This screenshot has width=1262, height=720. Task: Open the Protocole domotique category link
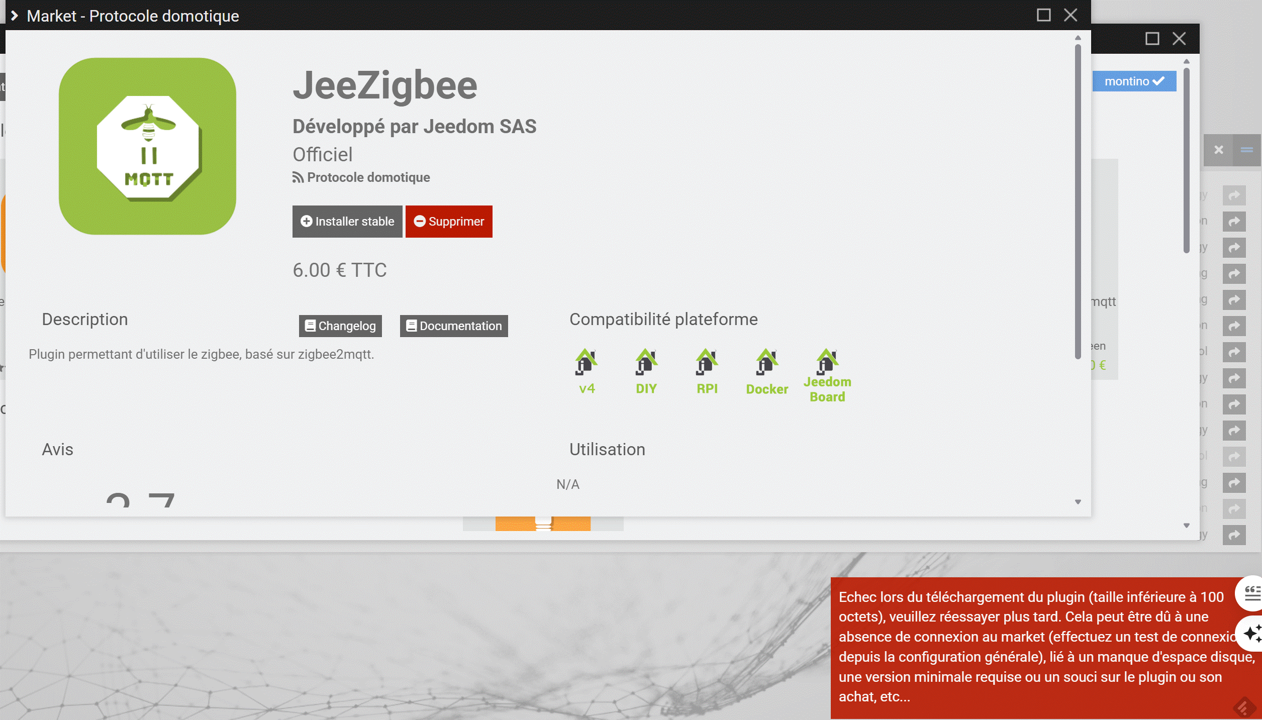click(368, 177)
